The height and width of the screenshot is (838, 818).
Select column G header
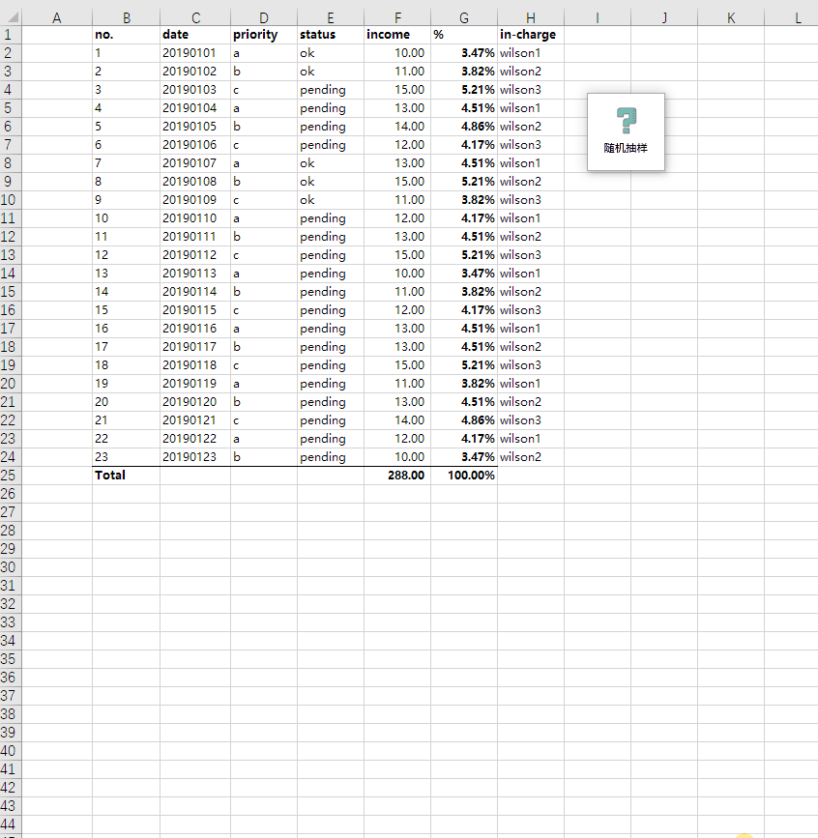click(464, 17)
